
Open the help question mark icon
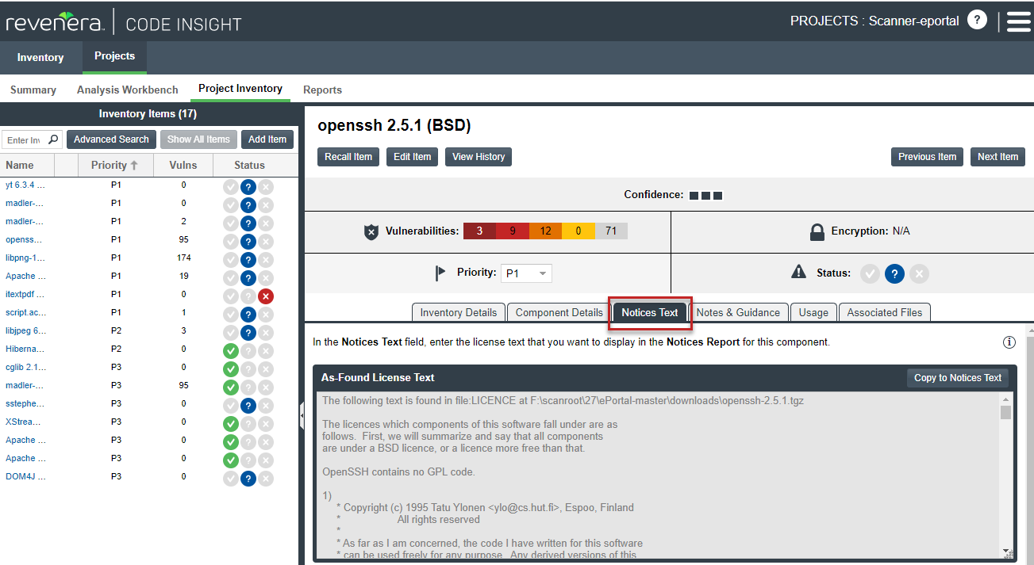pyautogui.click(x=977, y=20)
